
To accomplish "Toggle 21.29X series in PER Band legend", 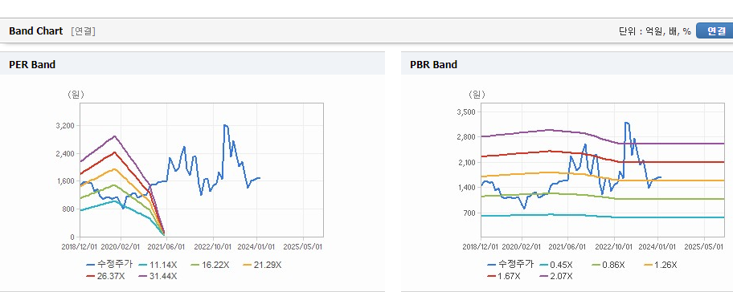I will click(262, 265).
